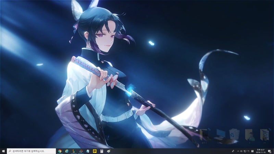
Task: Click the Show Desktop sliver at the taskbar edge
Action: 273,151
